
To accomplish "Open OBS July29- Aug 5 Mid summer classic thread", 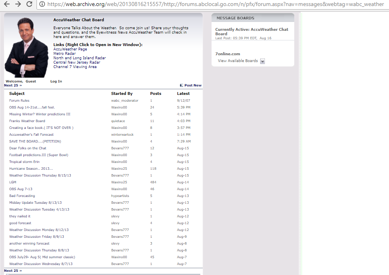I will pyautogui.click(x=42, y=257).
